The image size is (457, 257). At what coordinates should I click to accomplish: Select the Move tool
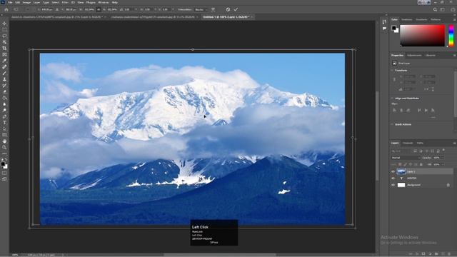coord(4,24)
